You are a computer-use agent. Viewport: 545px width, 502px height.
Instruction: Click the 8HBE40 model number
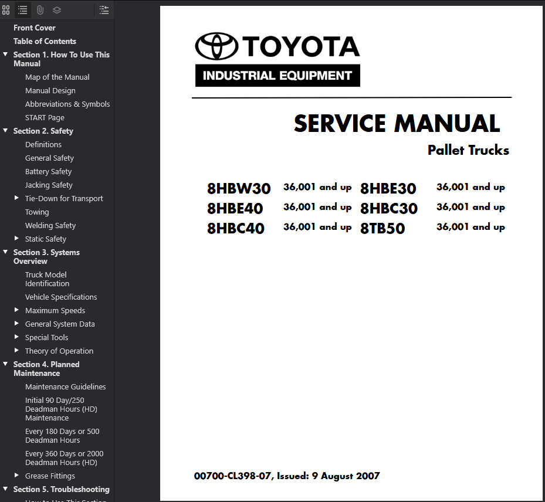tap(235, 208)
